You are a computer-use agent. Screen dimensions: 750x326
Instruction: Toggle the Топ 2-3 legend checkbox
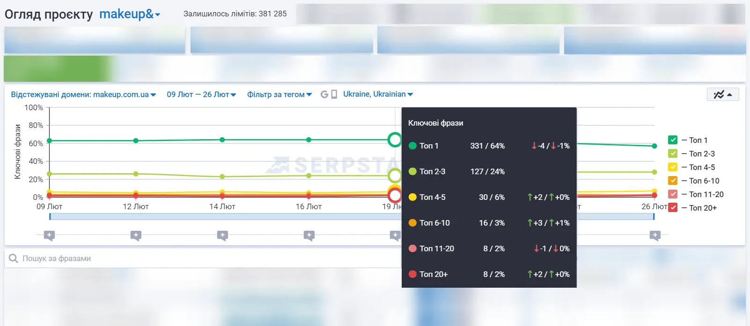[673, 153]
